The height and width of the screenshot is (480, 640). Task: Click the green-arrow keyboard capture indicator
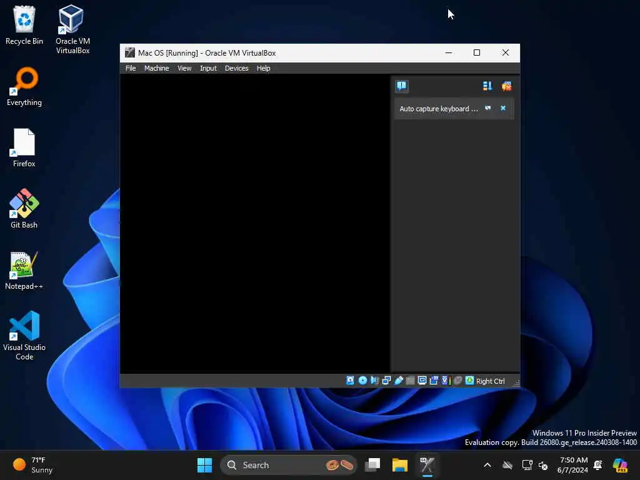[469, 381]
